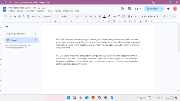Insert an image from the toolbar
Viewport: 180px width, 101px height.
click(123, 16)
